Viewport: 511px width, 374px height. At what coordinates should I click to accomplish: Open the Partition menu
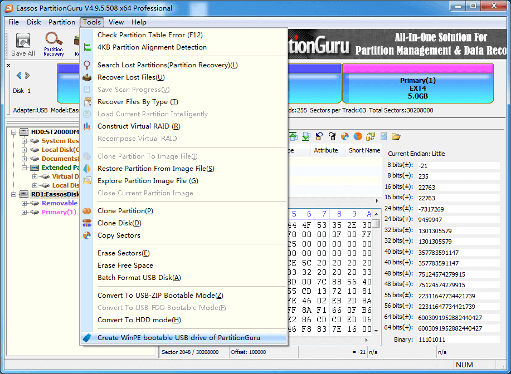coord(62,22)
